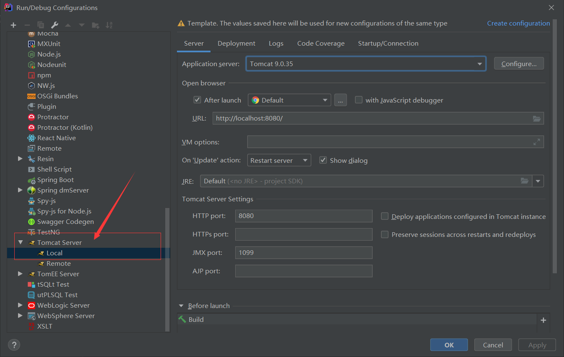Enable the with JavaScript debugger checkbox
Viewport: 564px width, 357px height.
point(359,100)
